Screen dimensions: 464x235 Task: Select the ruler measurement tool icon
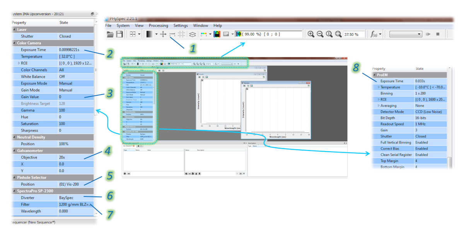[172, 34]
